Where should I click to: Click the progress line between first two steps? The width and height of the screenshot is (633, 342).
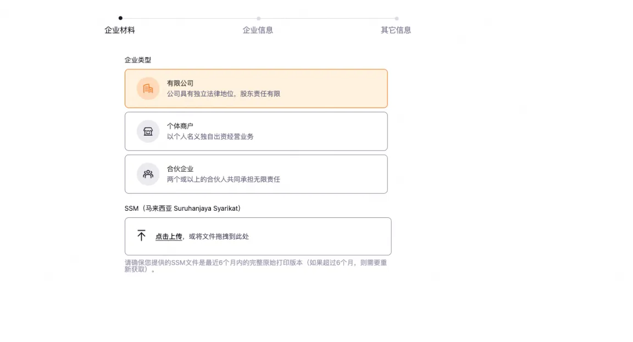(190, 18)
